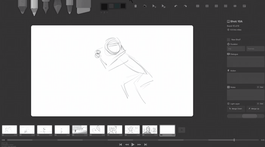Add a new board with plus button

pyautogui.click(x=182, y=130)
